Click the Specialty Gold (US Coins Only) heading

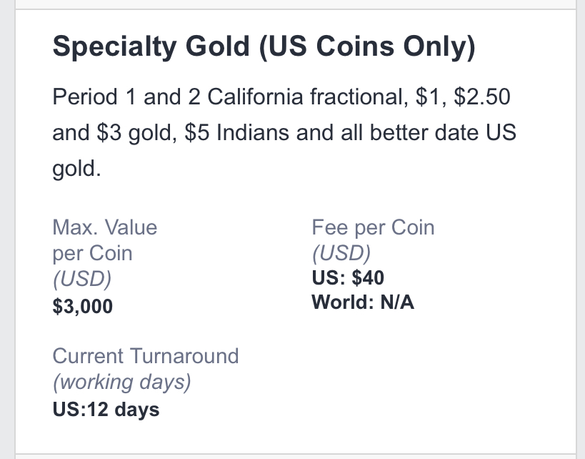[x=264, y=47]
